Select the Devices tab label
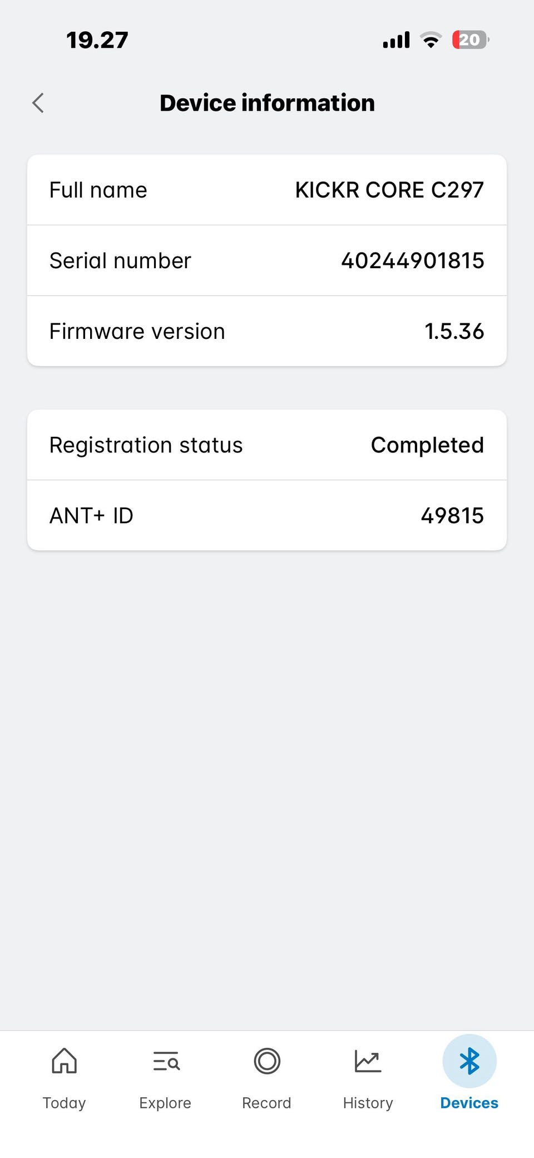The width and height of the screenshot is (534, 1158). [x=469, y=1103]
